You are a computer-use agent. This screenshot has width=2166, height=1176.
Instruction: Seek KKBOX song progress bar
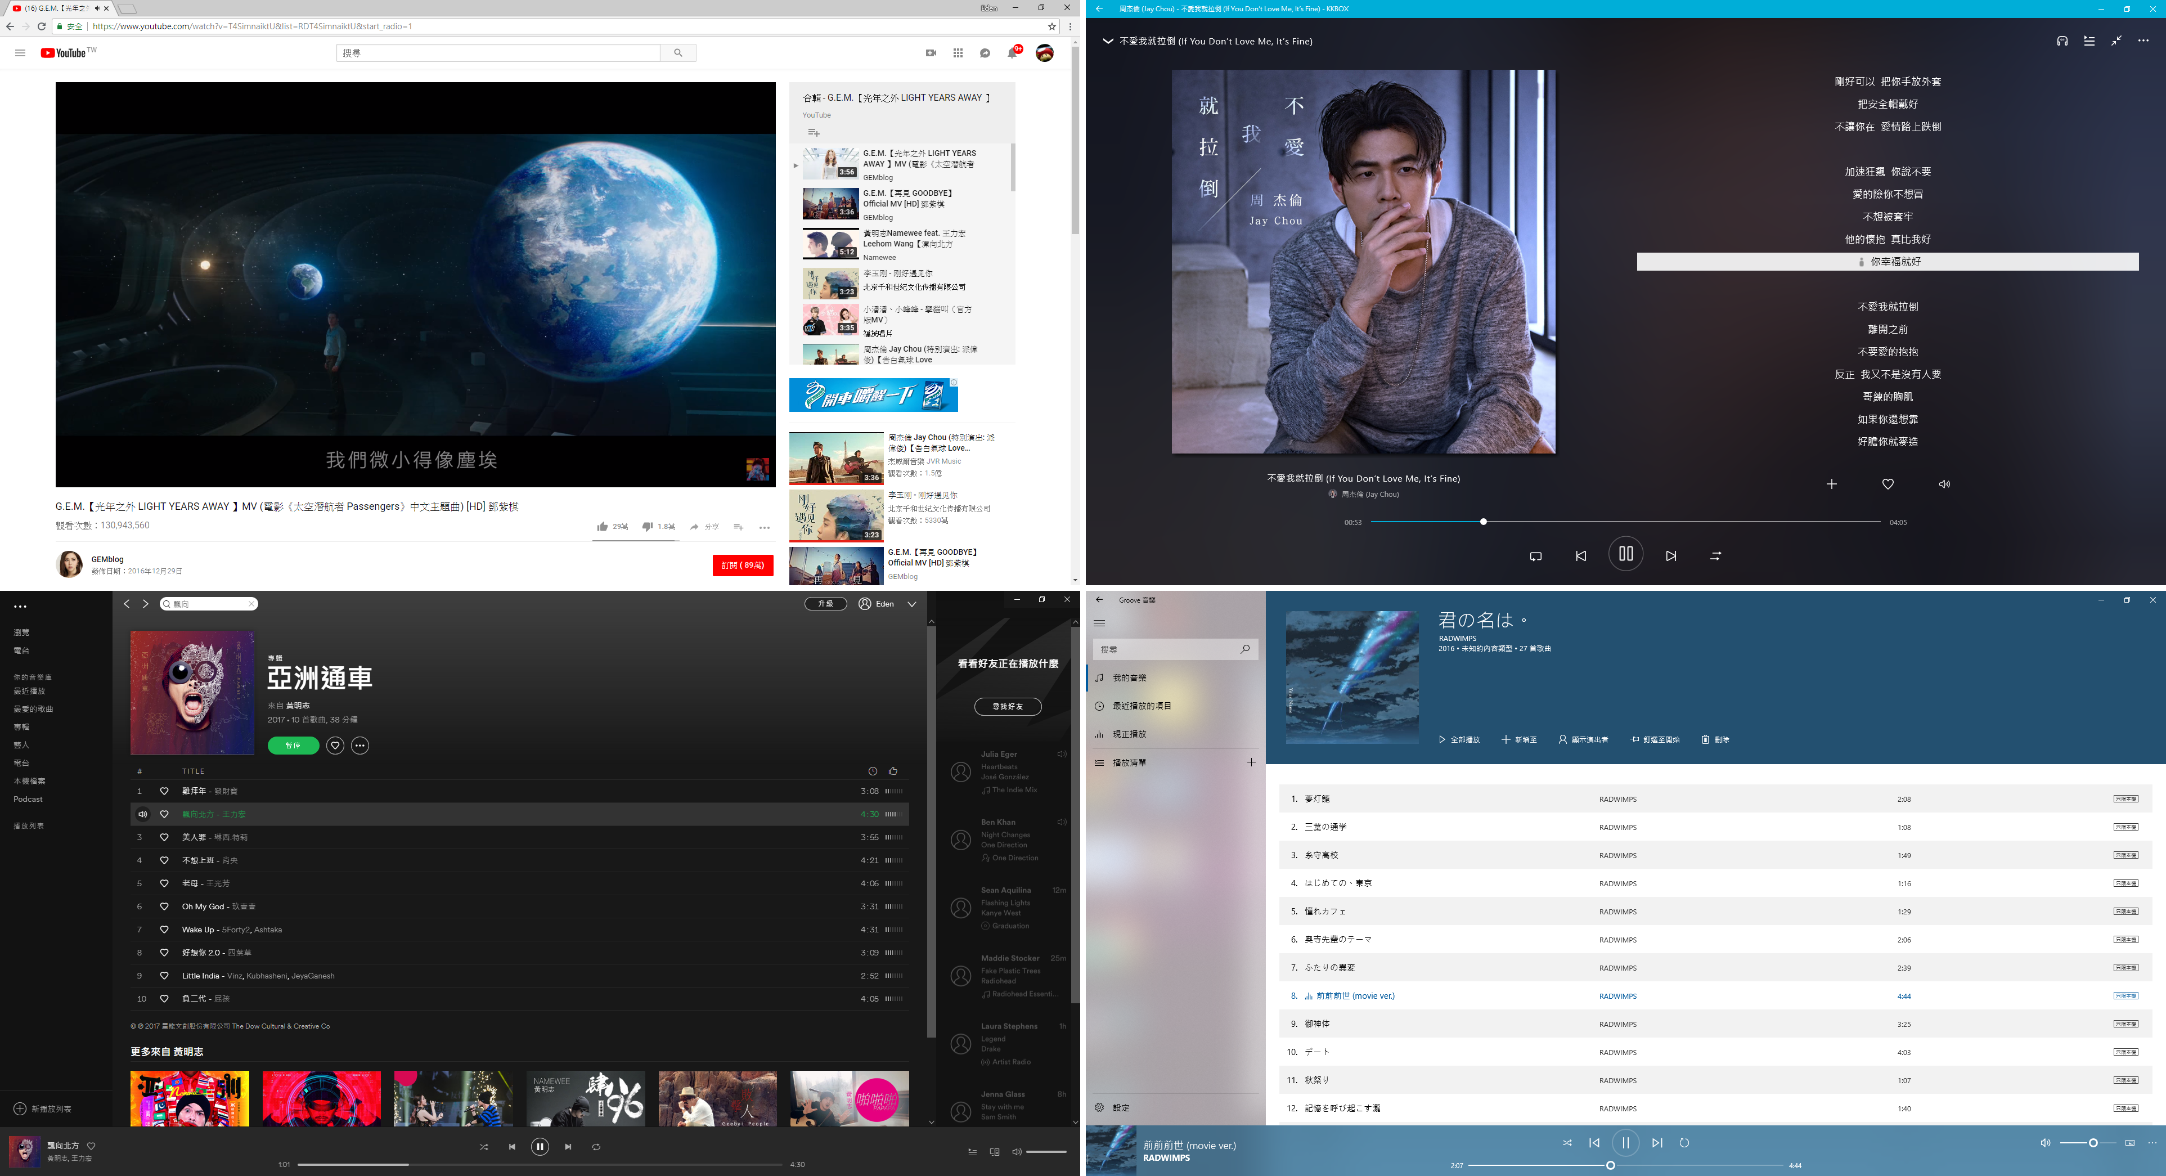[1625, 522]
